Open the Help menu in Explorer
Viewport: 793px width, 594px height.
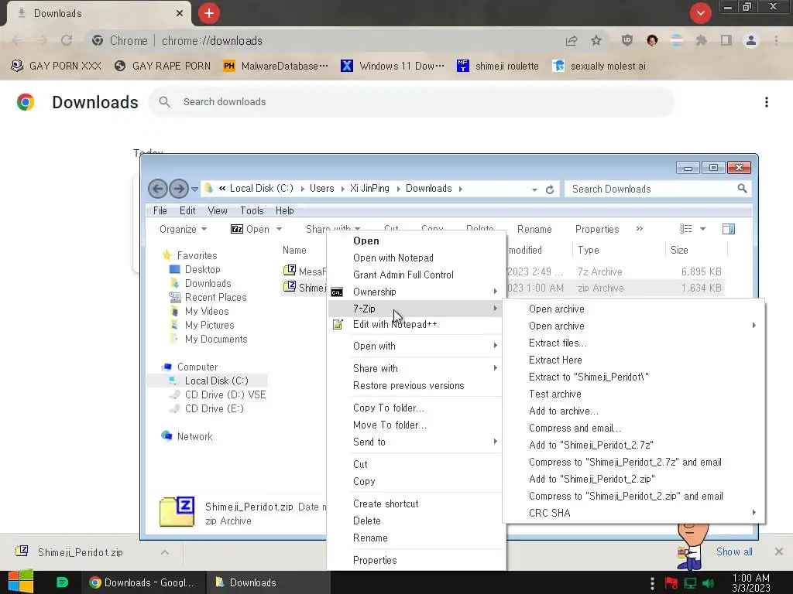285,210
